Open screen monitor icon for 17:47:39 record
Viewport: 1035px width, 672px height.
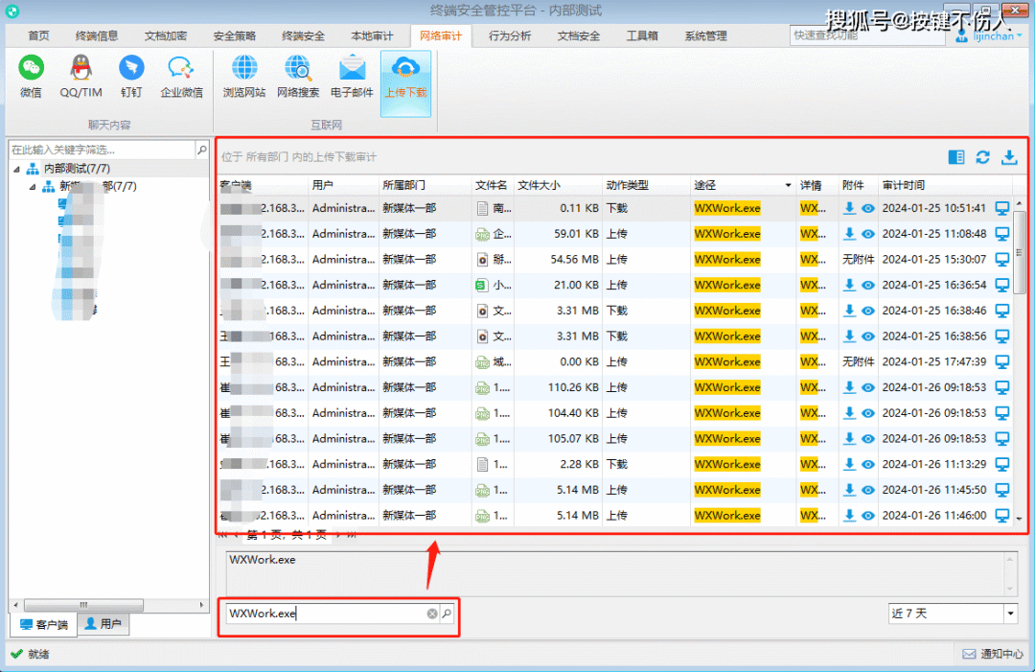(1002, 361)
